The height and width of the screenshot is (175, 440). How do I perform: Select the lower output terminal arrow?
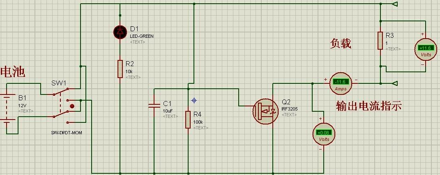pyautogui.click(x=394, y=83)
